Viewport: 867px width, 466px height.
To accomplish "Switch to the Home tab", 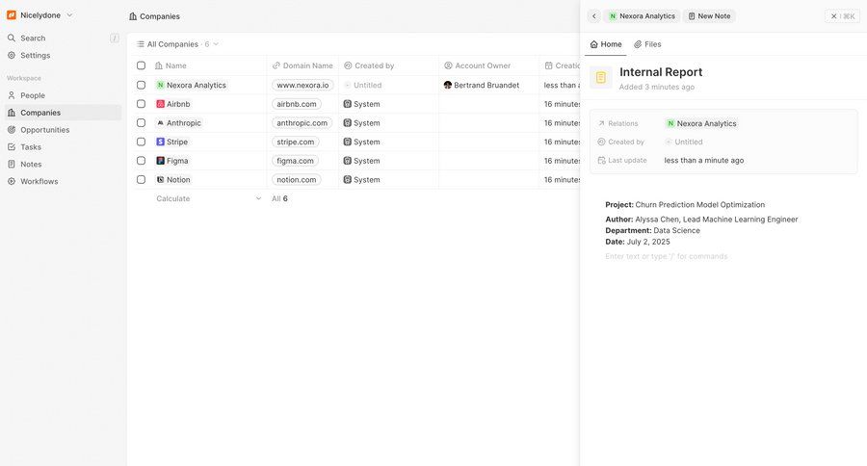I will pos(606,44).
